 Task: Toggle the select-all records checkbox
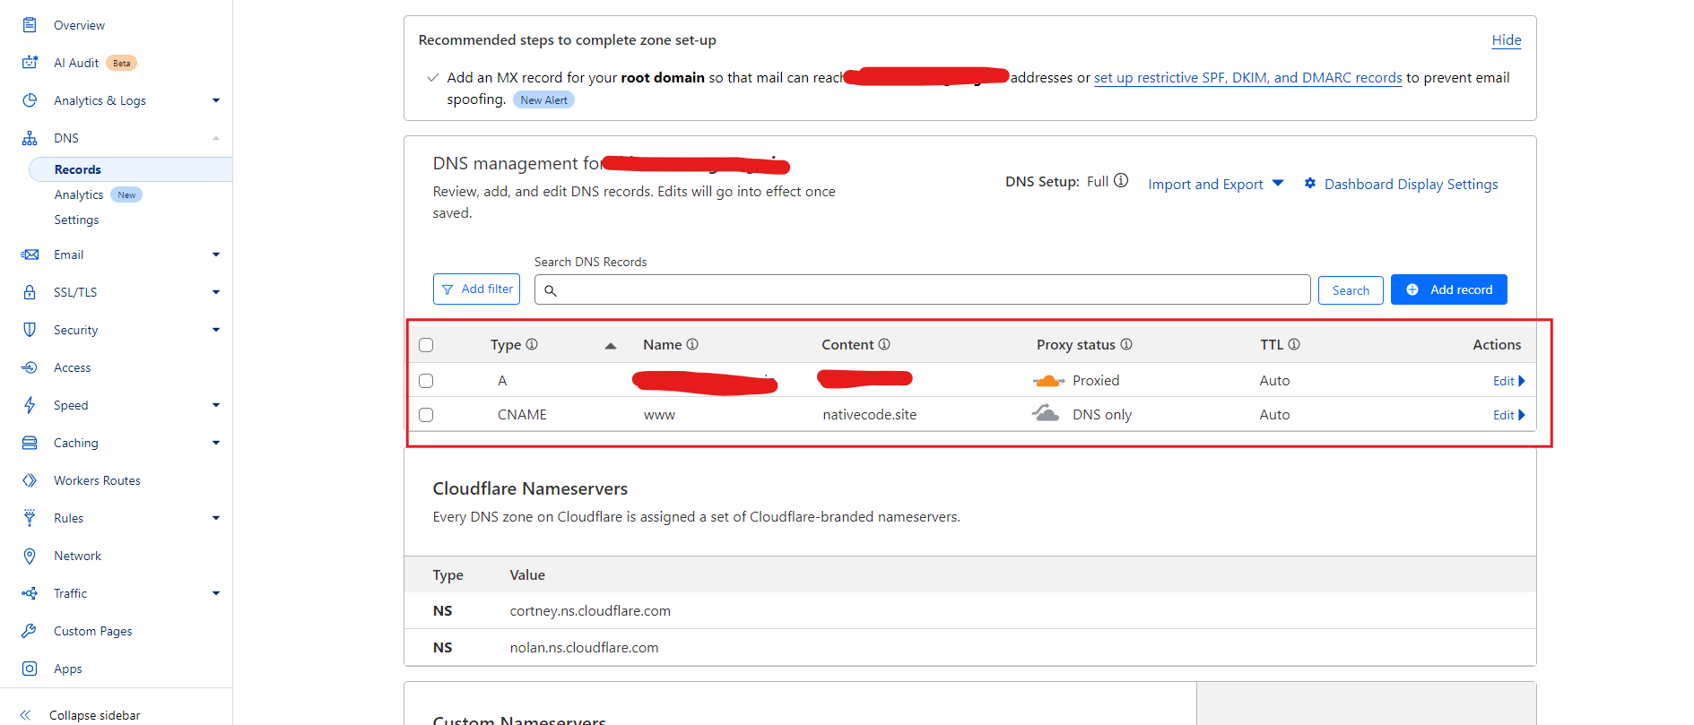click(x=426, y=345)
